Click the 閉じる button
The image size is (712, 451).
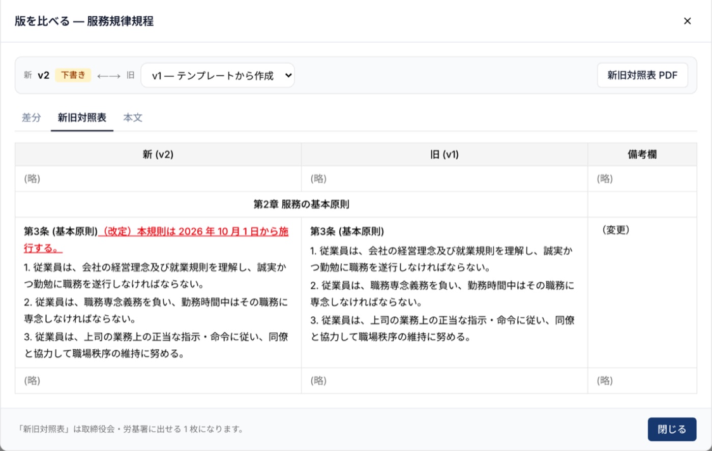672,429
